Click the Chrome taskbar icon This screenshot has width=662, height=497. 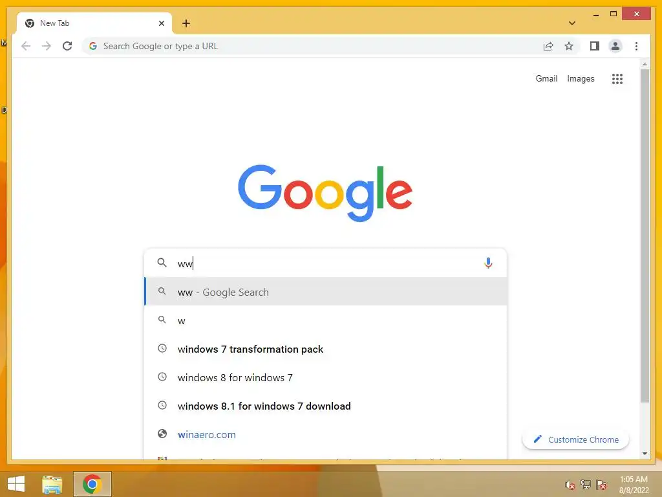point(92,484)
